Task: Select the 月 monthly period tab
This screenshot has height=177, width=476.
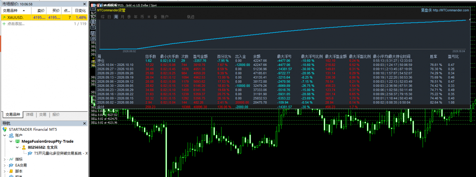Action: tap(123, 17)
